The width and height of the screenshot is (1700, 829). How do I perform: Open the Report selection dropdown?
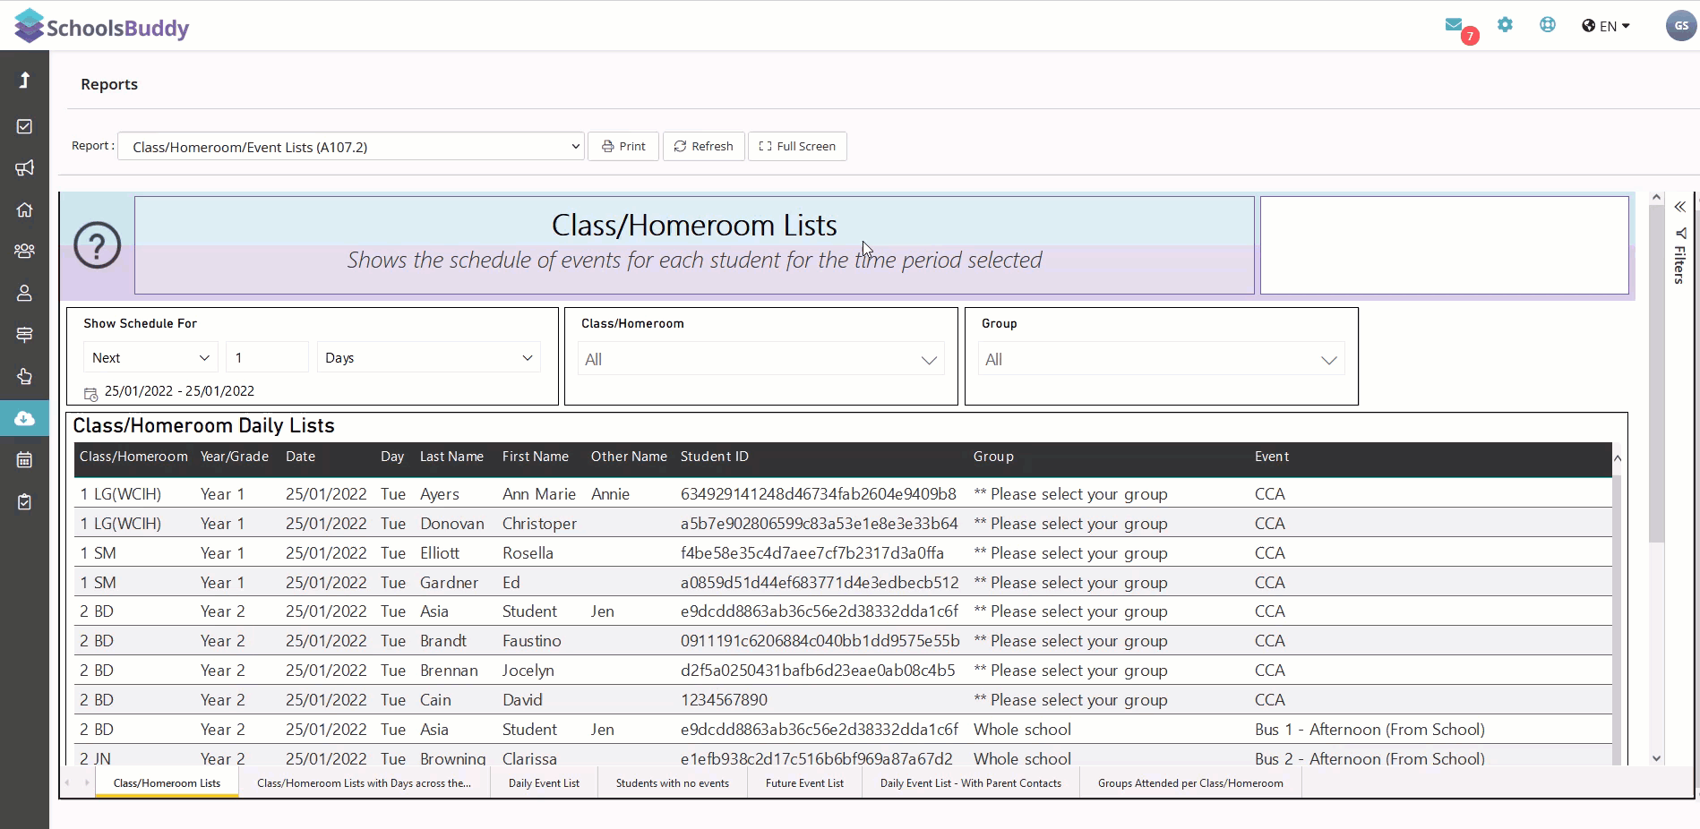351,147
